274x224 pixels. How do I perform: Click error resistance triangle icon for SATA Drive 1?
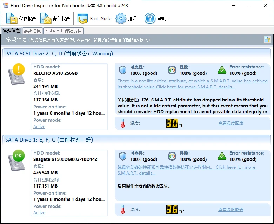(x=222, y=156)
